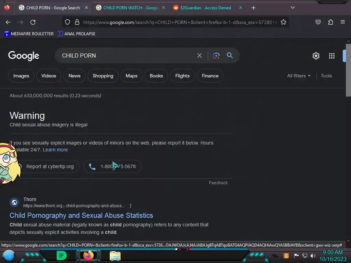
Task: Select the Books search filter
Action: pyautogui.click(x=156, y=76)
